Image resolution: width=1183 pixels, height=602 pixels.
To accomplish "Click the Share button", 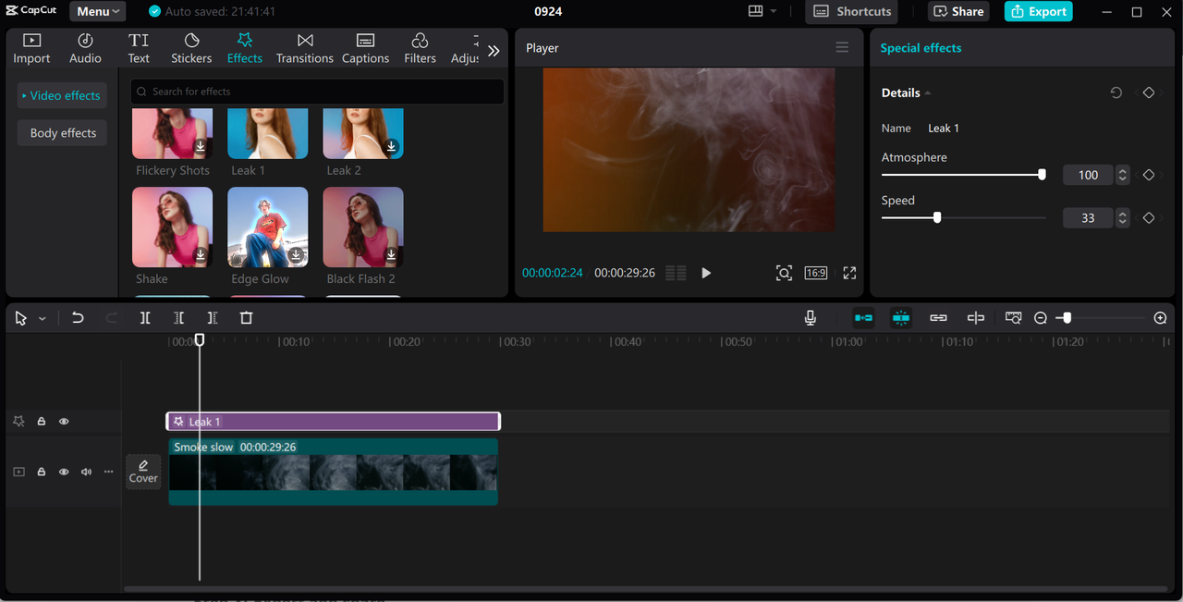I will [958, 11].
